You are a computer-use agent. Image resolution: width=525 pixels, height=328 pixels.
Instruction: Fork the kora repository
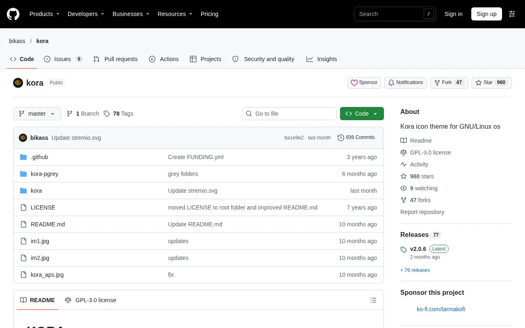coord(449,83)
